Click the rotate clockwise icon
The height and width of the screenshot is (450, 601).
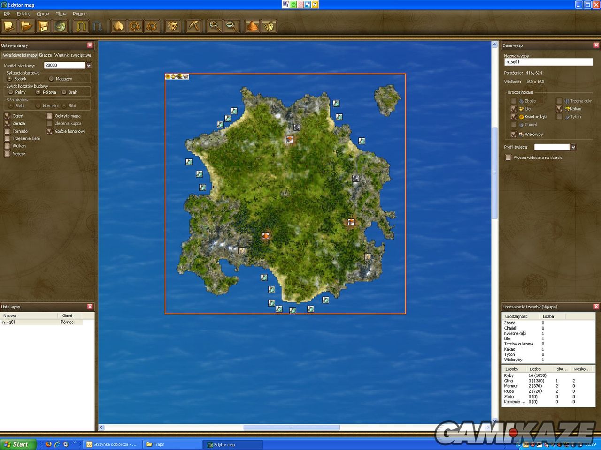pos(135,26)
